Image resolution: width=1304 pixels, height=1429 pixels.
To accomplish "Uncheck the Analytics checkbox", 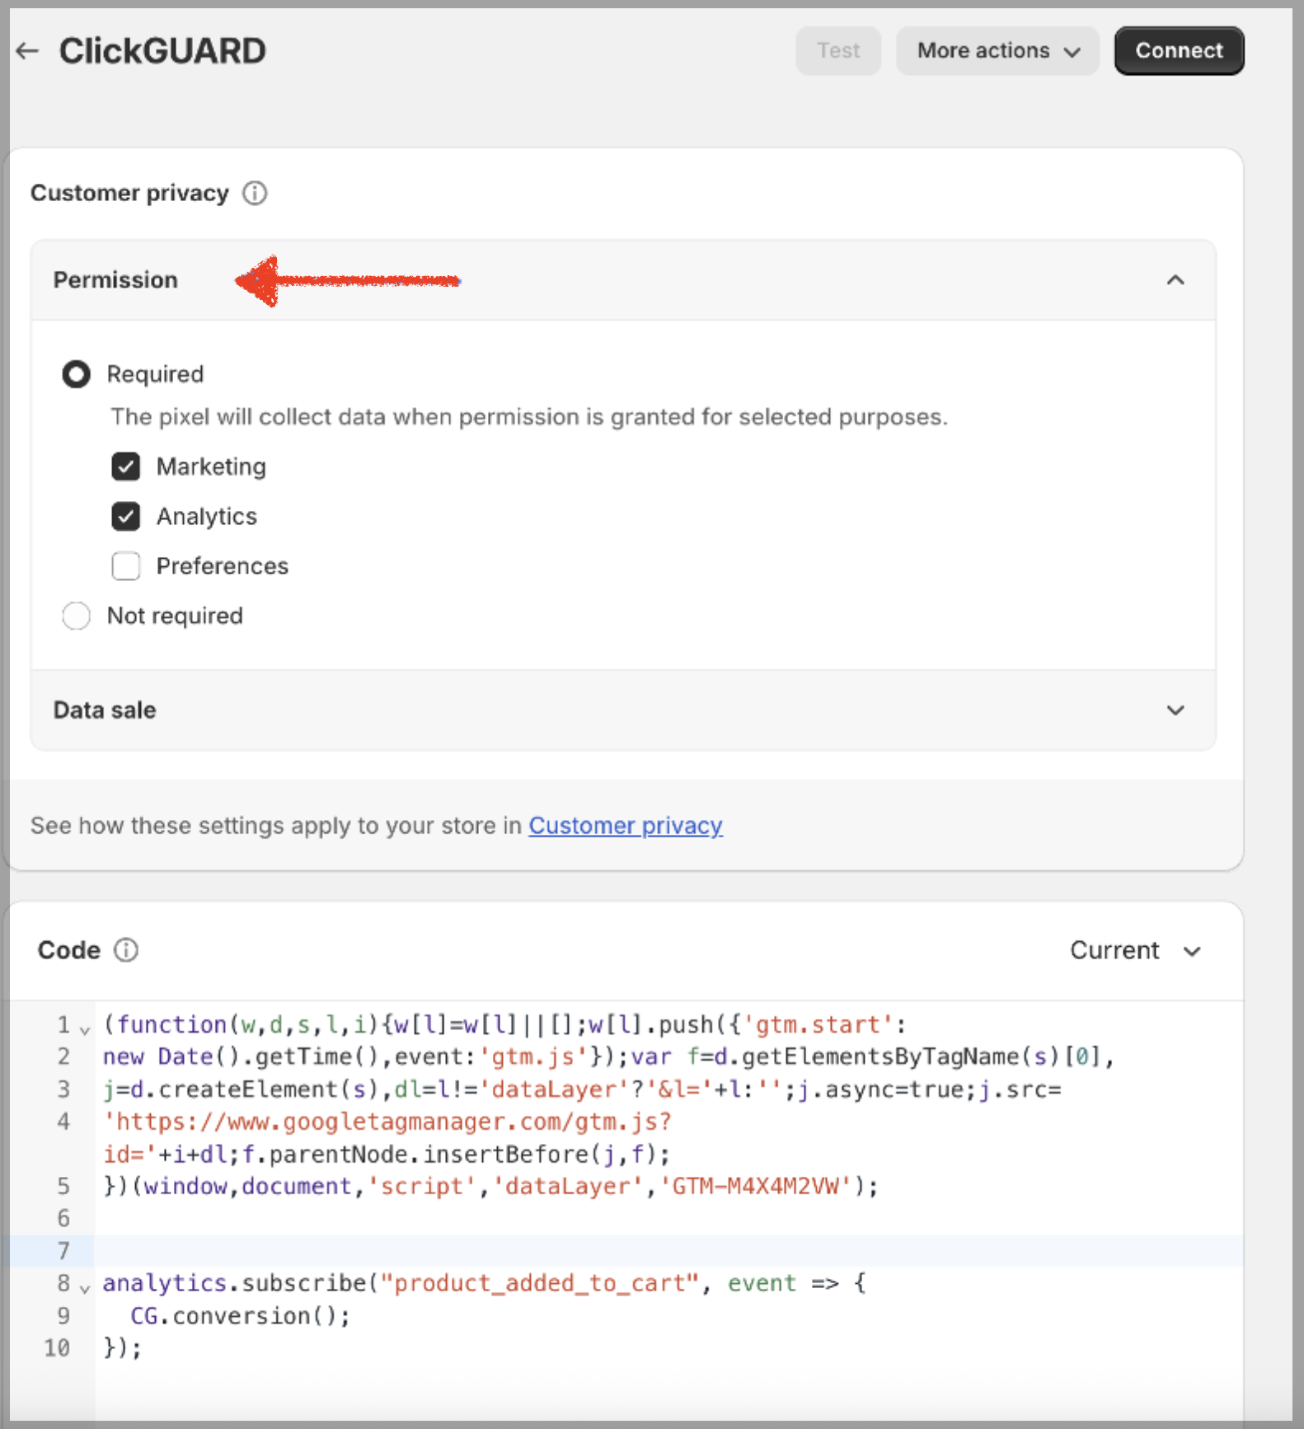I will click(126, 517).
